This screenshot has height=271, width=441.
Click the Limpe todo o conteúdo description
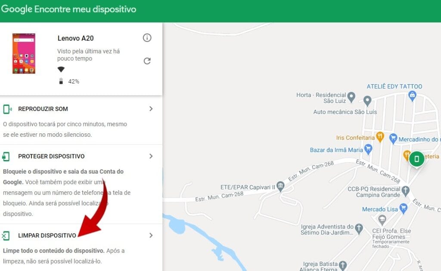click(64, 256)
